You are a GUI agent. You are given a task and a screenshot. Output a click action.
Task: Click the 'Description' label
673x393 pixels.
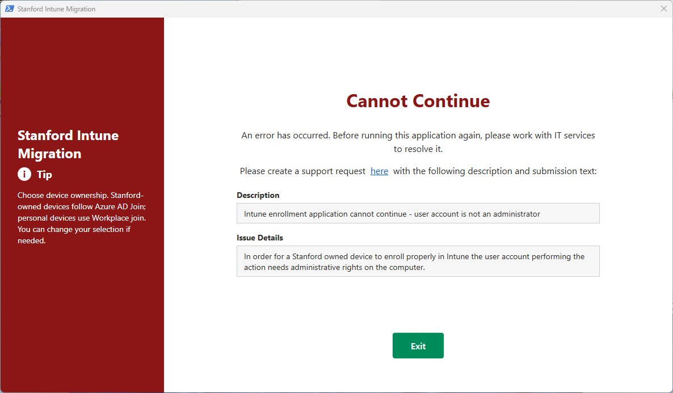[x=258, y=195]
